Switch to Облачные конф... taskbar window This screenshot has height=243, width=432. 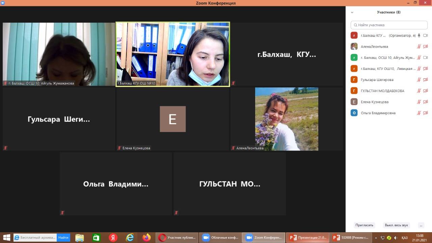pyautogui.click(x=221, y=238)
